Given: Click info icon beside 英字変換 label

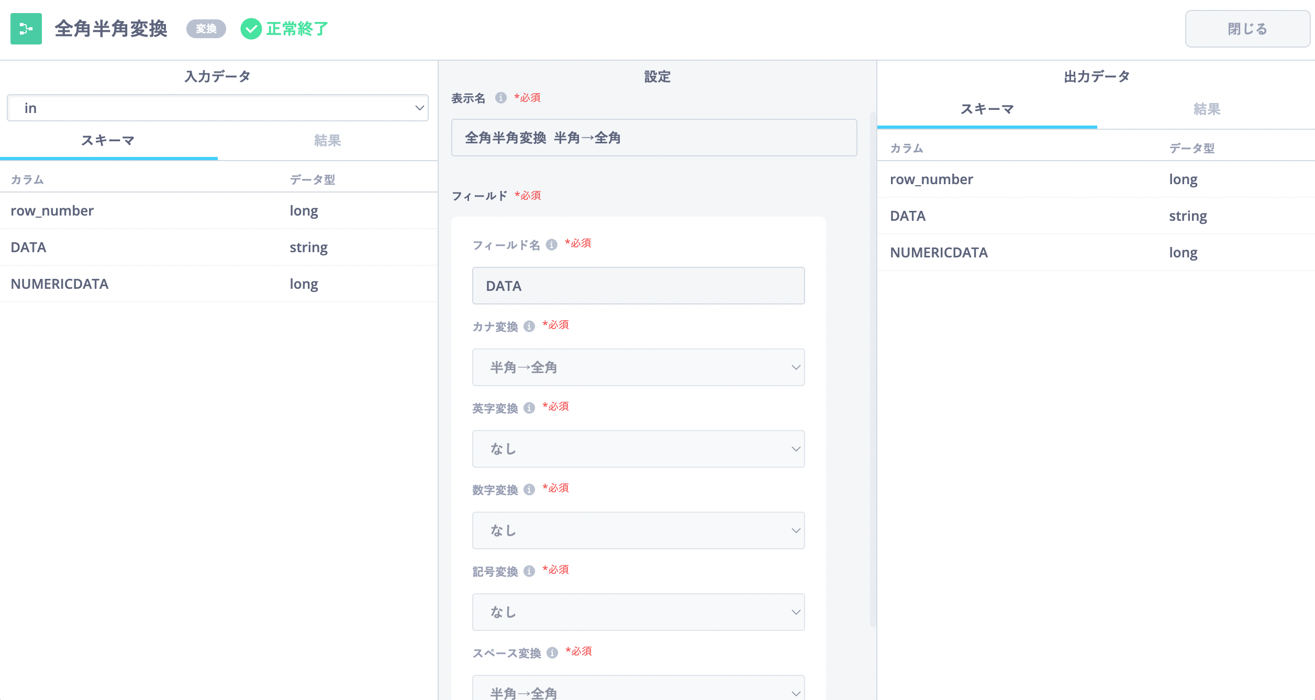Looking at the screenshot, I should (x=529, y=408).
